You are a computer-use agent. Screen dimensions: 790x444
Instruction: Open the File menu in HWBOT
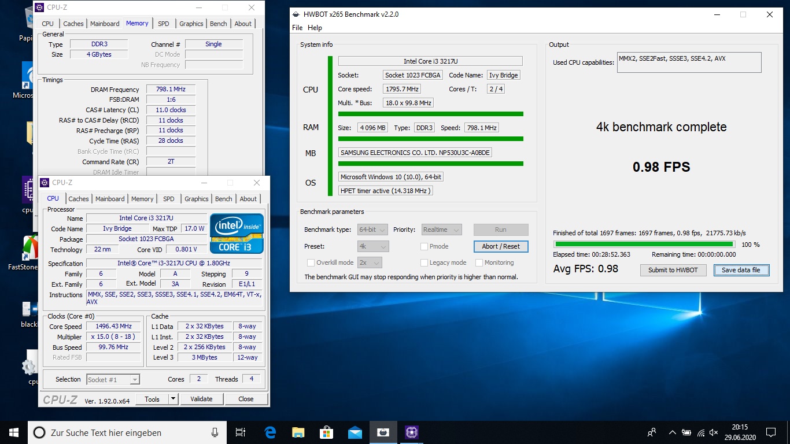point(297,28)
